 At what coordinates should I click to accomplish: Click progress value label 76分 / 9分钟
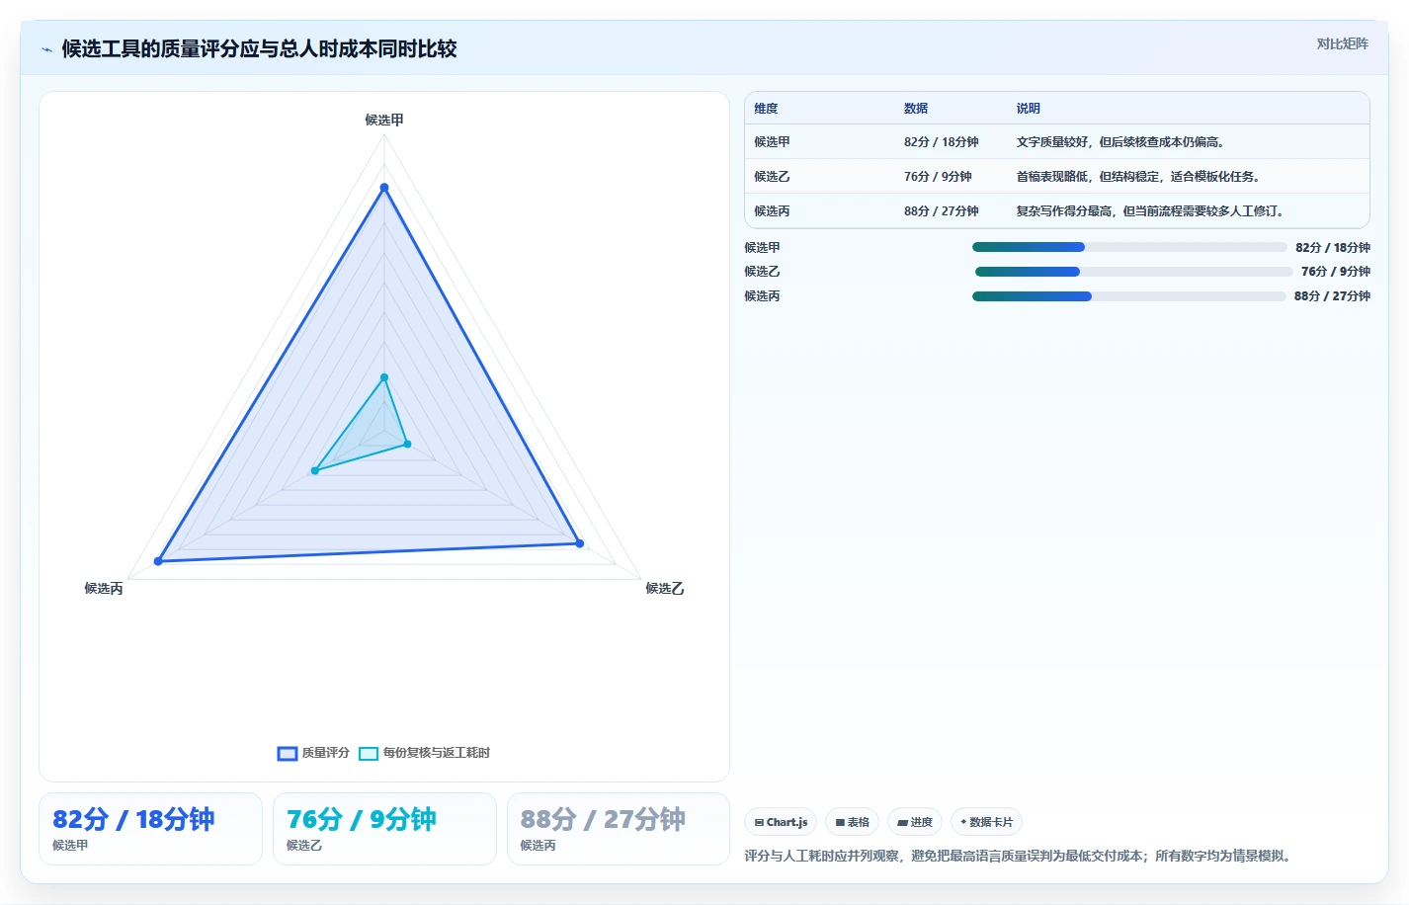(1336, 272)
